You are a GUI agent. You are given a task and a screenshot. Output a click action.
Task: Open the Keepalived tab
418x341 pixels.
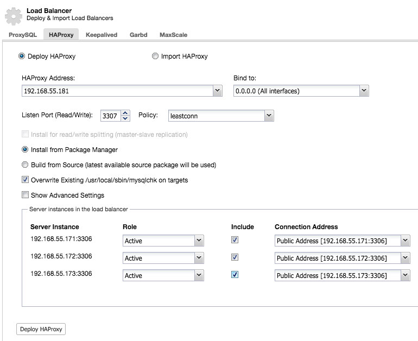(102, 35)
